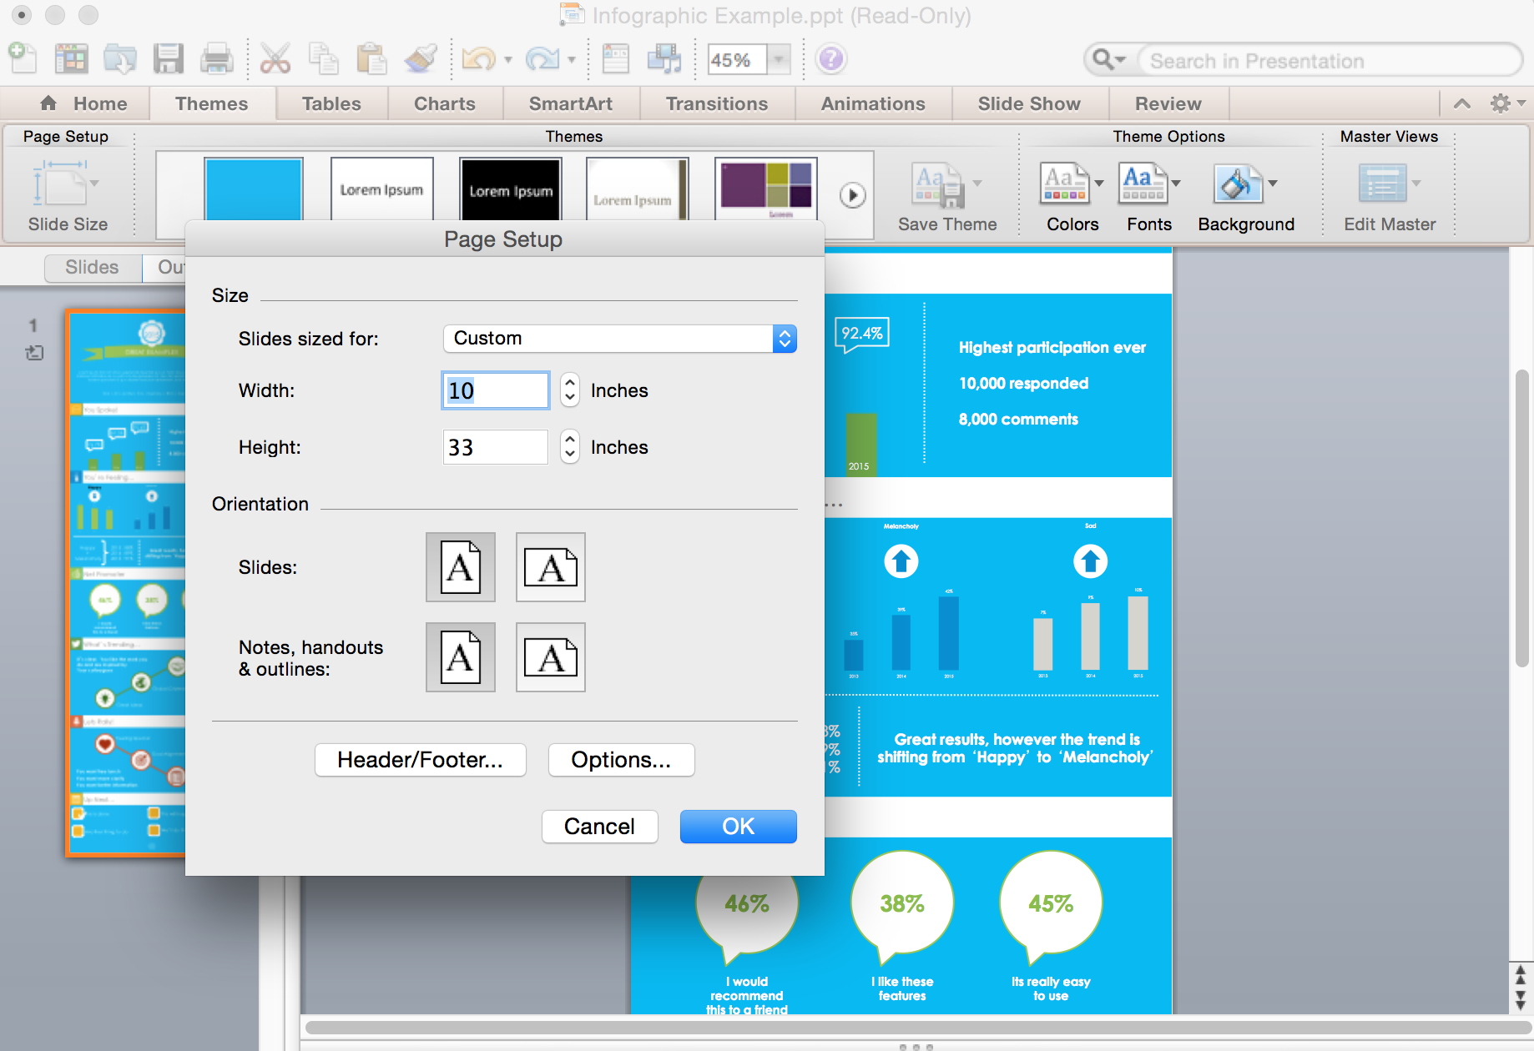This screenshot has height=1051, width=1534.
Task: Click the New Presentation toolbar icon
Action: (x=23, y=58)
